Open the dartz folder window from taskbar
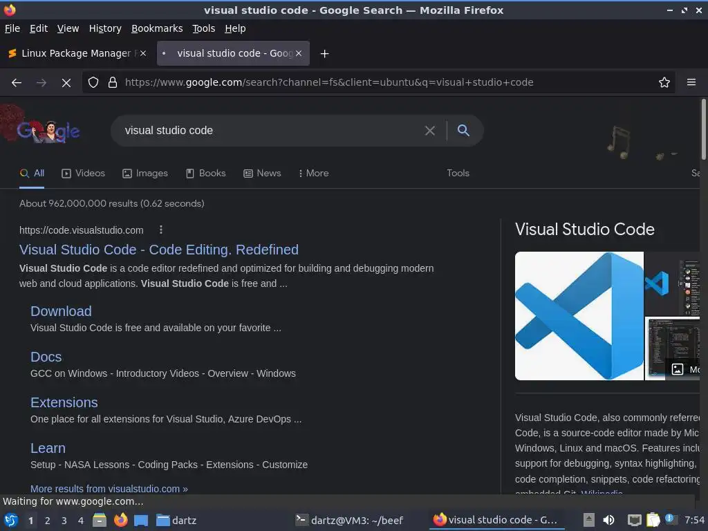This screenshot has height=531, width=708. click(176, 520)
